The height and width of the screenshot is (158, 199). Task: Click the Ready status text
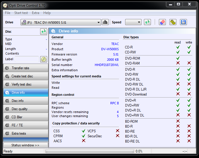(8, 151)
